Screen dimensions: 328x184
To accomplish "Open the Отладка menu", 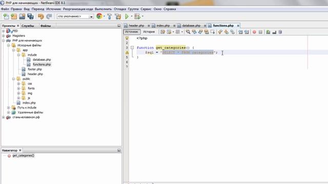I will click(120, 9).
